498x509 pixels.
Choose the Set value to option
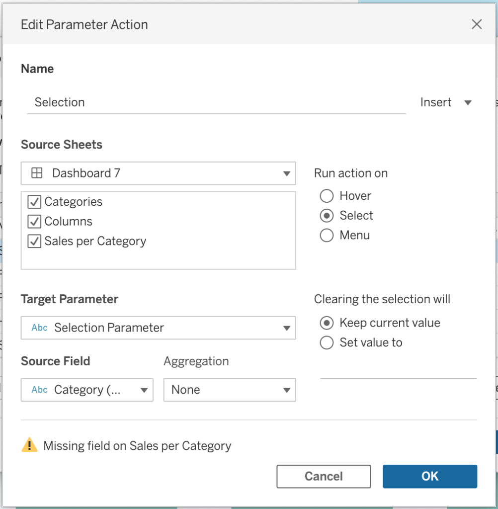point(327,343)
